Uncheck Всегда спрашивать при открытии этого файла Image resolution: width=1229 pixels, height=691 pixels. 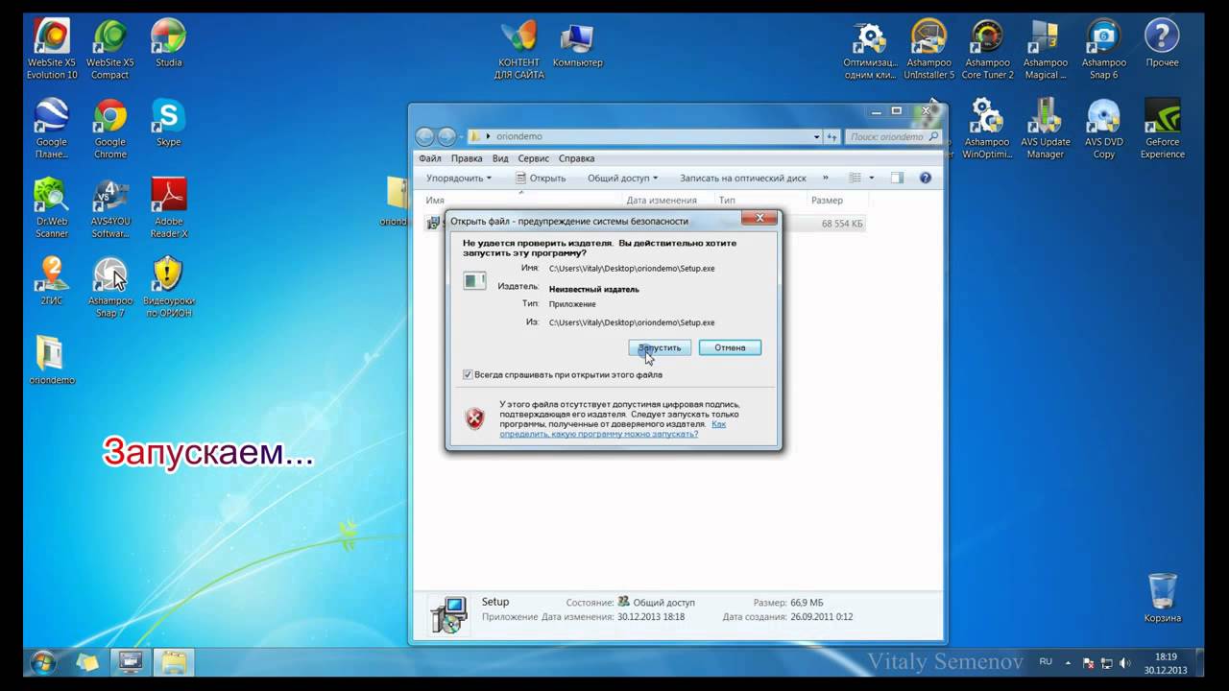[x=468, y=374]
